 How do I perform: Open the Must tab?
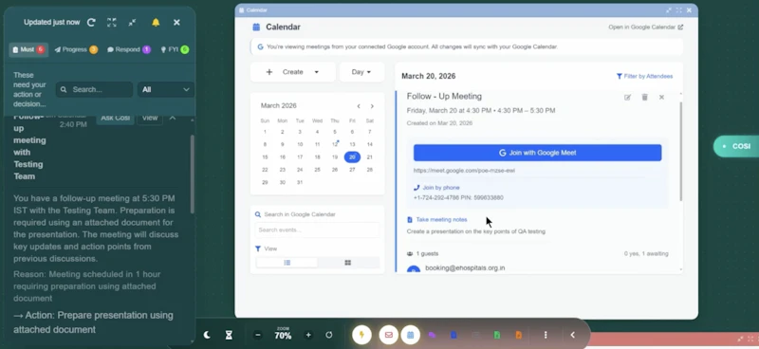point(28,49)
